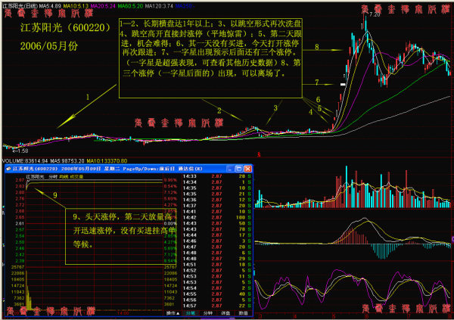Viewport: 454px width, 320px height.
Task: Select the 14:36 trade row in the tick list
Action: click(x=218, y=200)
